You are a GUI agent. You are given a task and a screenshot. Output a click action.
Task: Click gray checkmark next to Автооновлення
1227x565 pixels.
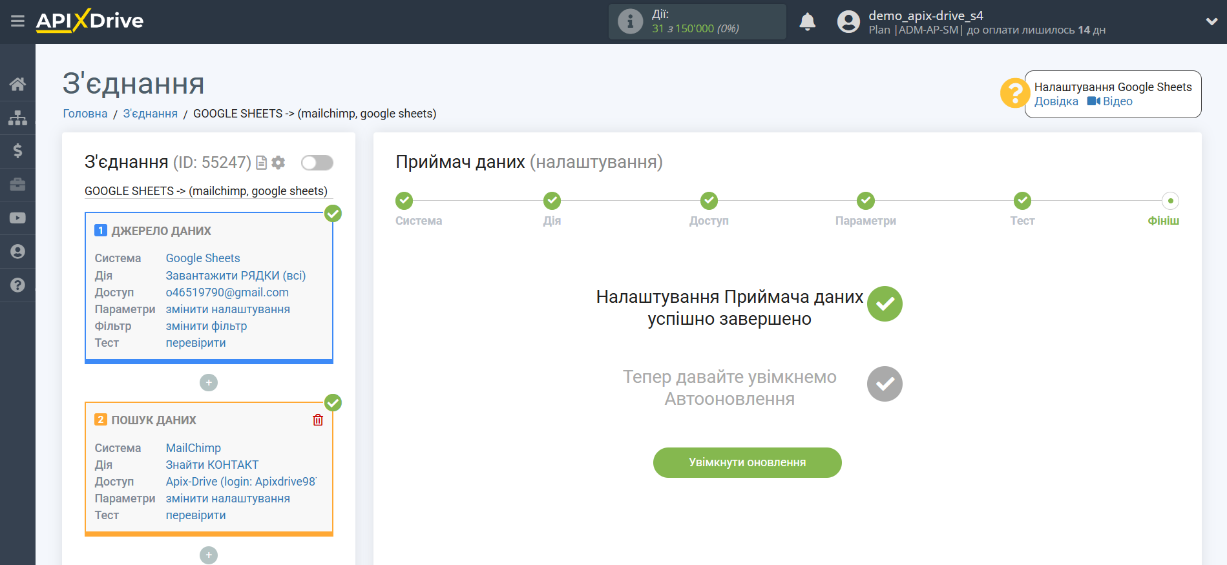coord(885,384)
